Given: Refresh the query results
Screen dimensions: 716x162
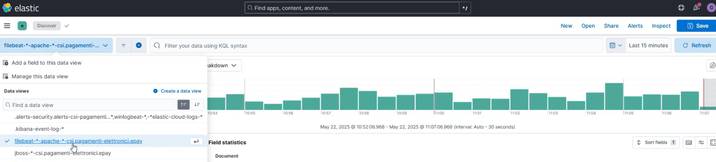Looking at the screenshot, I should 696,45.
